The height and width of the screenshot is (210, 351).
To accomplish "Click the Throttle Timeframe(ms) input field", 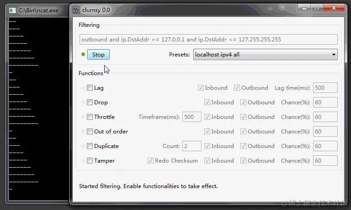I will pyautogui.click(x=192, y=117).
